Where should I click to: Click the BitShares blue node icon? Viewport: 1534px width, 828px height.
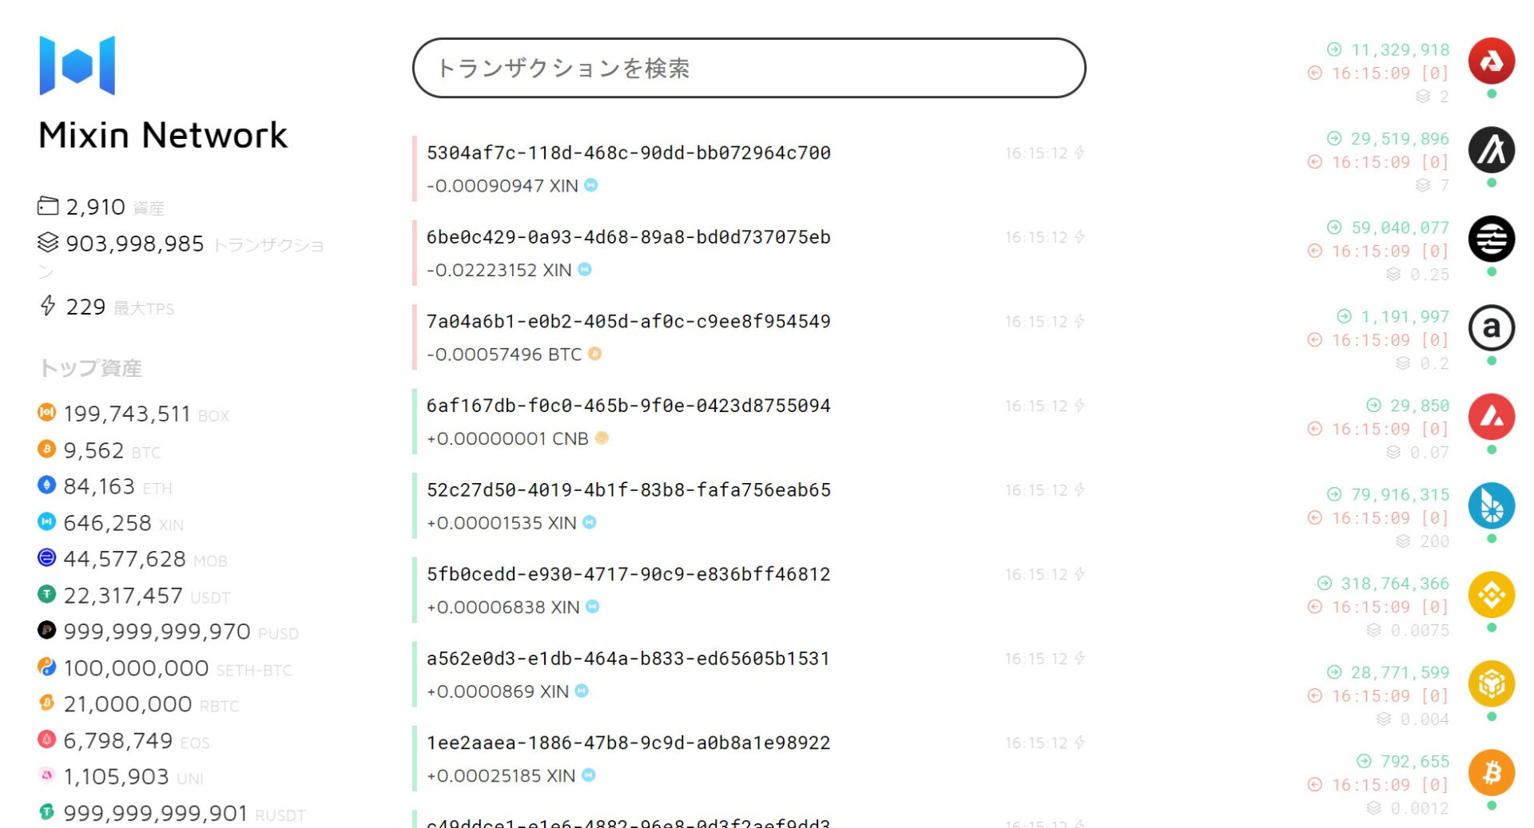pyautogui.click(x=1491, y=506)
